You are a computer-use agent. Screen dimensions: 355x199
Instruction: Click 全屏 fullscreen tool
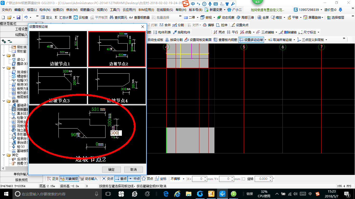click(x=263, y=17)
